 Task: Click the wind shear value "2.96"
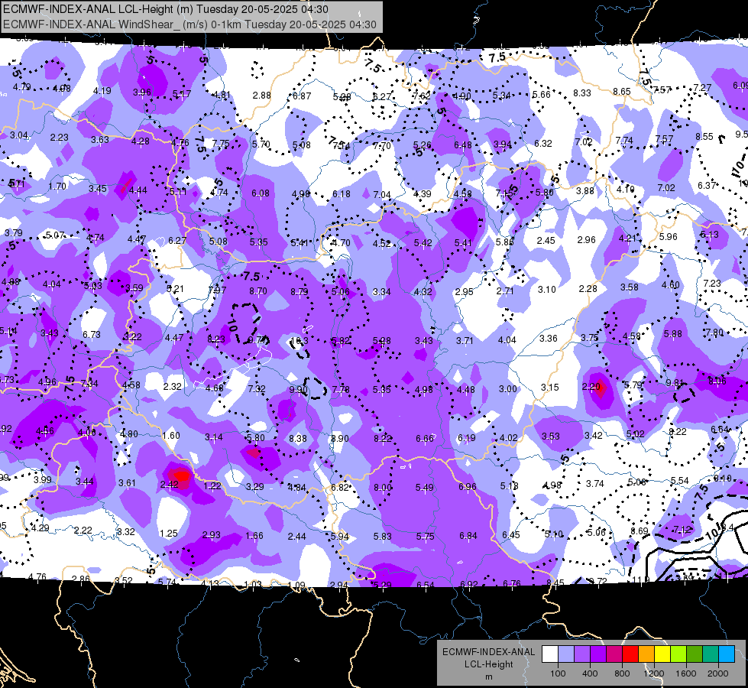[586, 240]
